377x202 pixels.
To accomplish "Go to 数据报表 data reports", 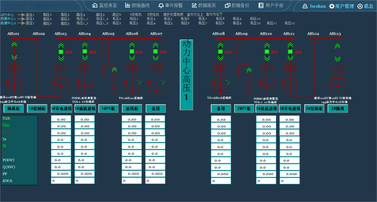I will click(x=204, y=5).
